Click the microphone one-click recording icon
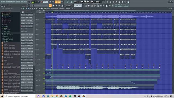The width and height of the screenshot is (174, 98). (x=113, y=2)
